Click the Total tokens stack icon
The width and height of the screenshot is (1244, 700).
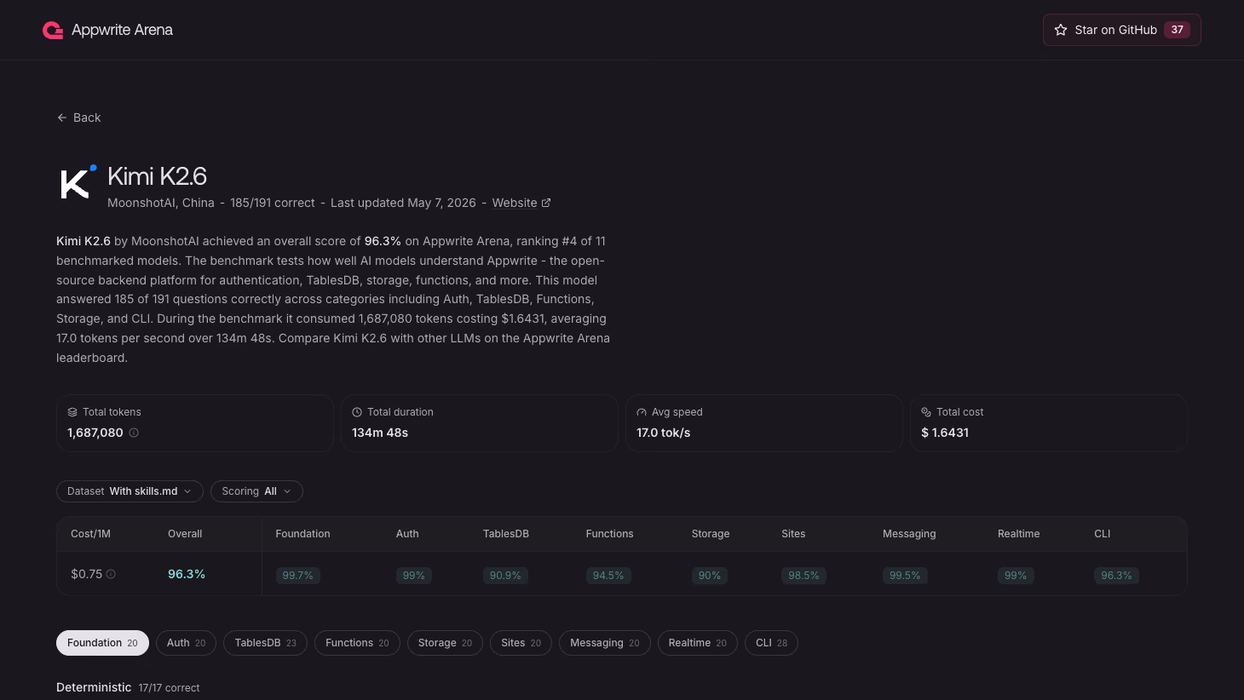[72, 412]
